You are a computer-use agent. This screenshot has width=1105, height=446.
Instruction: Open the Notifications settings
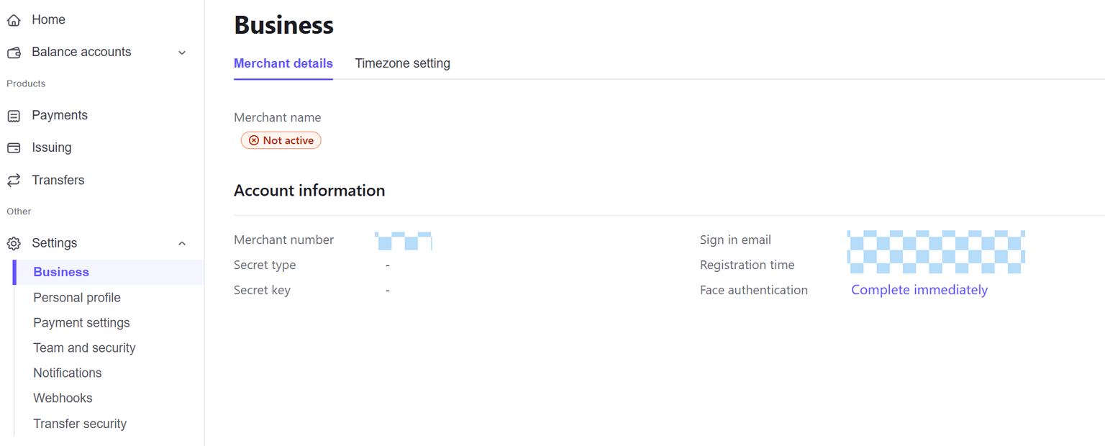68,373
